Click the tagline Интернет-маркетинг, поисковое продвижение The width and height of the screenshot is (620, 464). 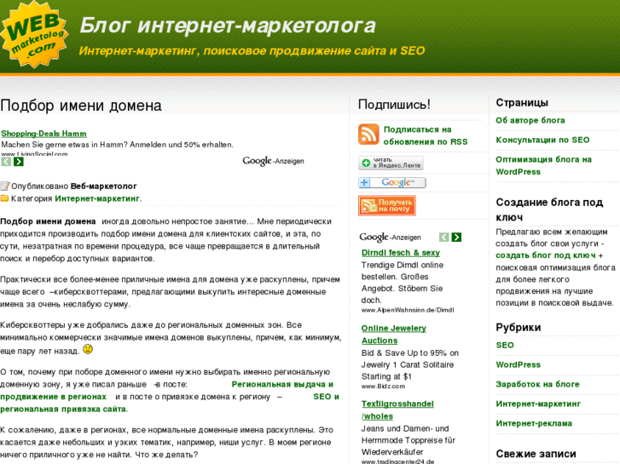click(252, 51)
